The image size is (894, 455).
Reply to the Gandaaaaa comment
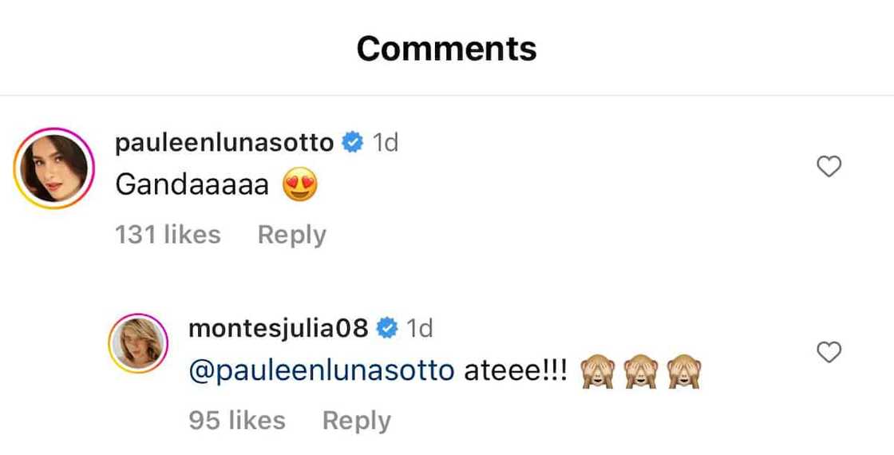(291, 235)
